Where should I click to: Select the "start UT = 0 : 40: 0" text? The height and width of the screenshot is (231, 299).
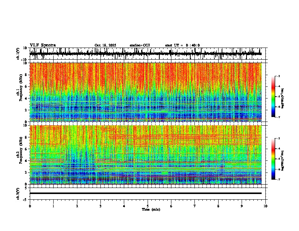tap(182, 45)
